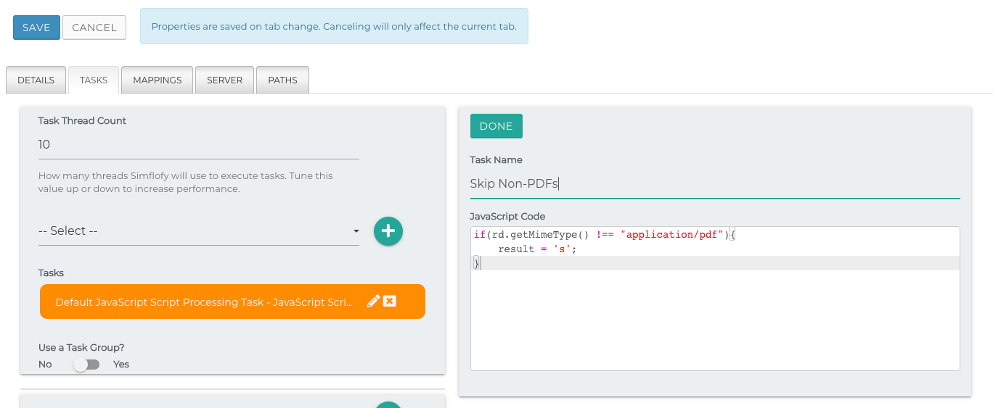
Task: Click the green plus add-task button
Action: click(x=388, y=231)
